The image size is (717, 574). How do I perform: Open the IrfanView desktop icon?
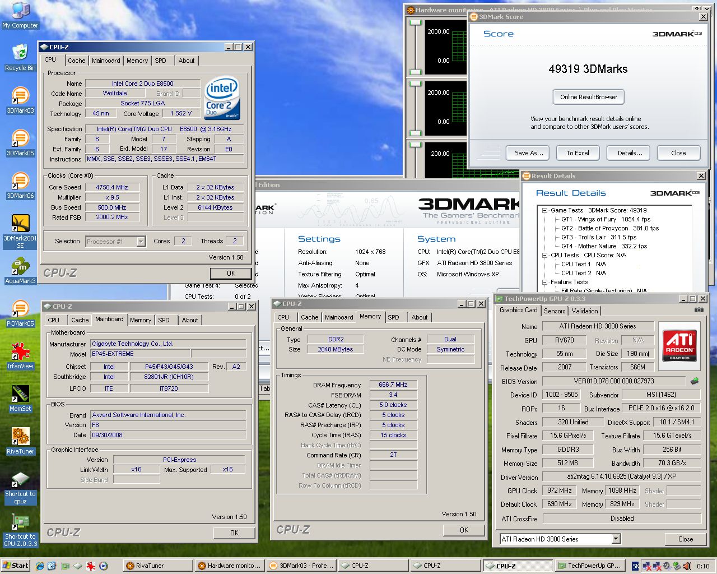(20, 356)
